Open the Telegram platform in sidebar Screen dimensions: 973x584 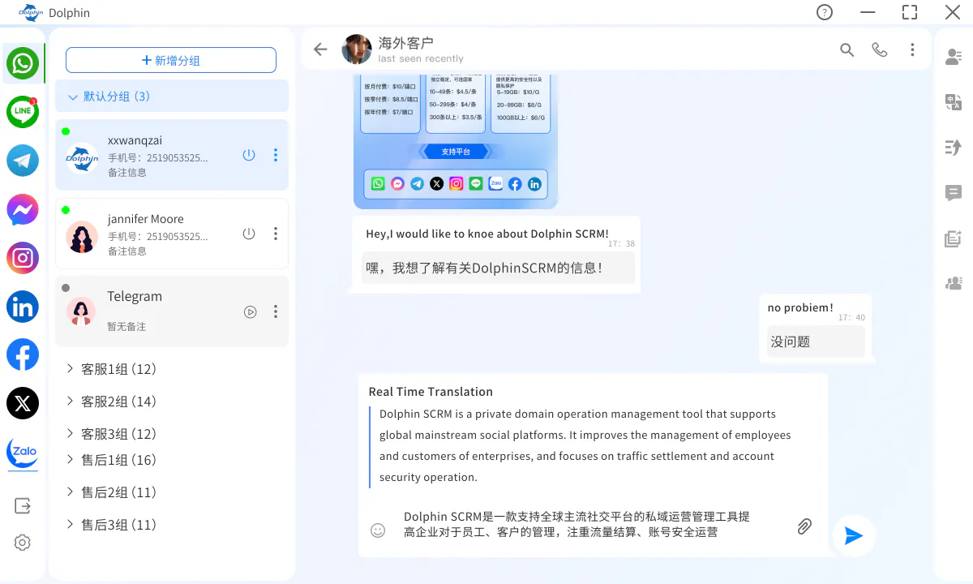[23, 161]
